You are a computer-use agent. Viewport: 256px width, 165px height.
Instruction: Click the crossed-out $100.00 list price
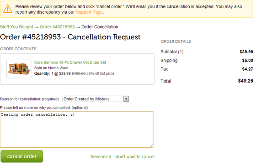(x=79, y=73)
